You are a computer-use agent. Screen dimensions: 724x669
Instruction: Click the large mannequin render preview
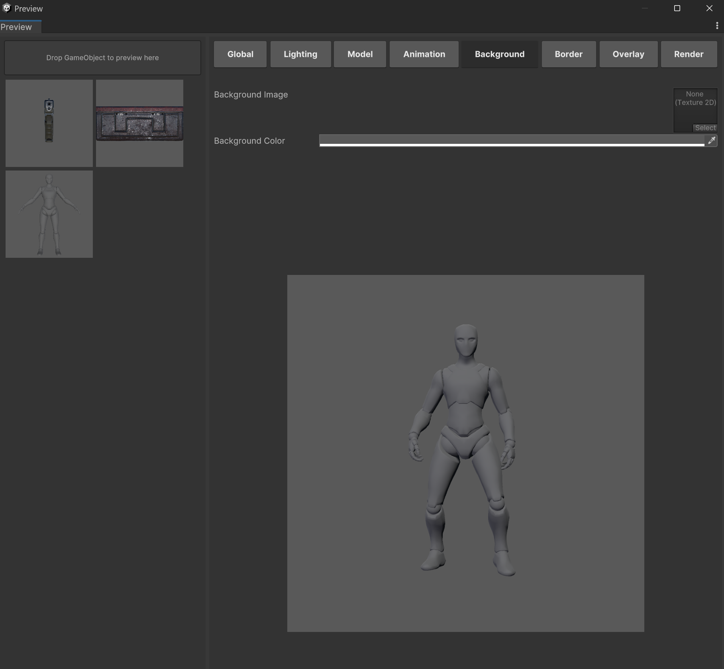(465, 453)
